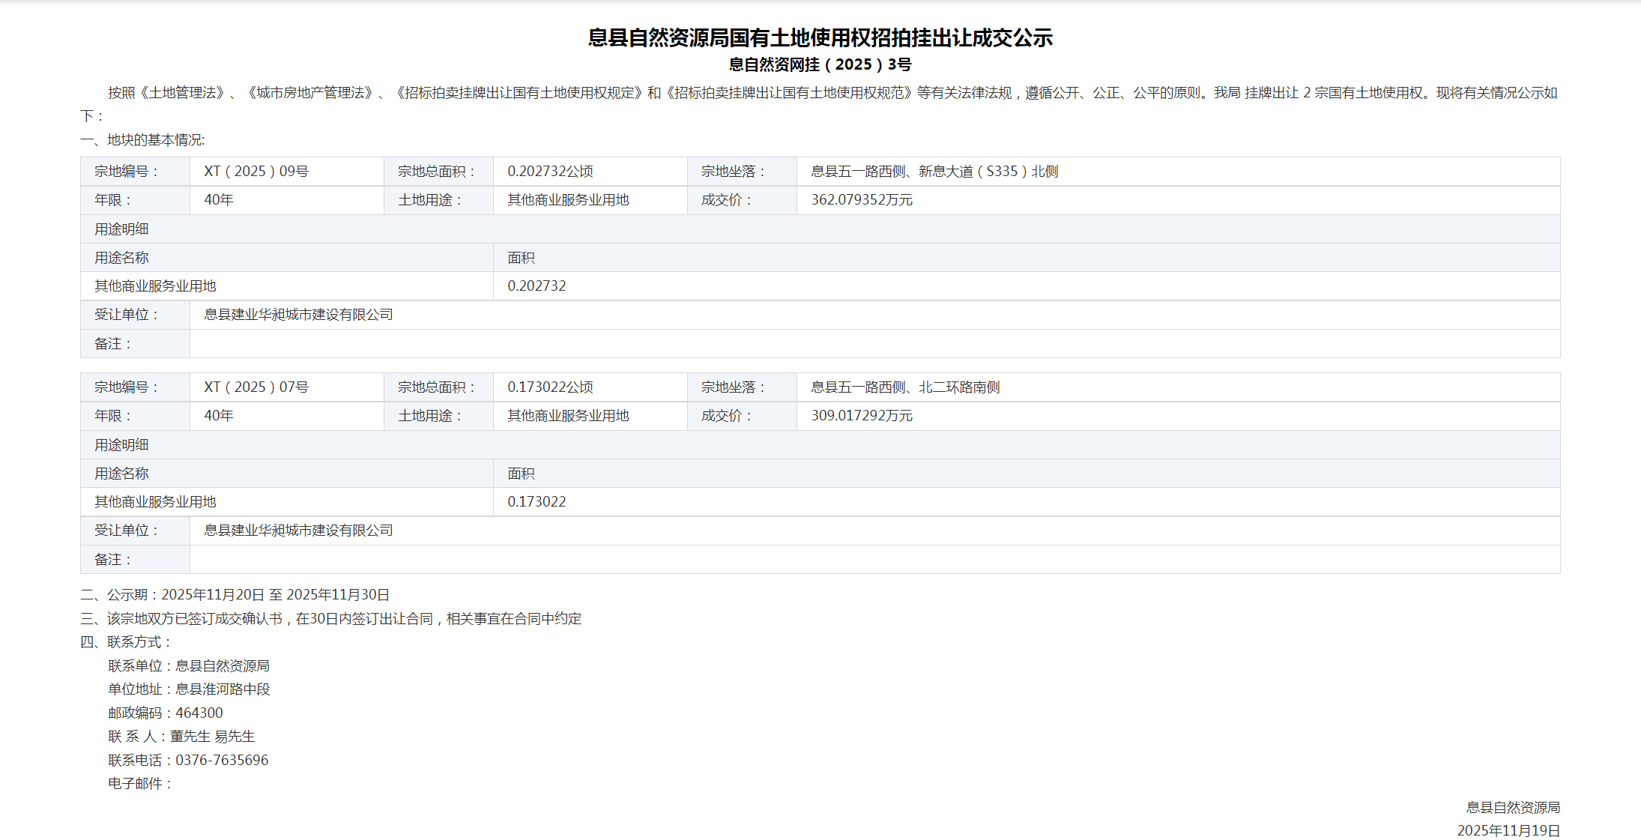Click the 宗地编号 label in the 09号 table

(126, 172)
